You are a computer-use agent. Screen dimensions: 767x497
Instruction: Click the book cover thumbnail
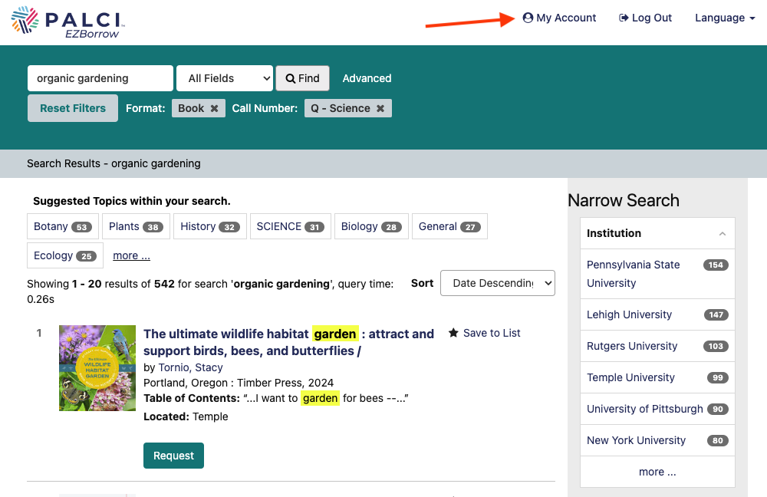point(97,367)
